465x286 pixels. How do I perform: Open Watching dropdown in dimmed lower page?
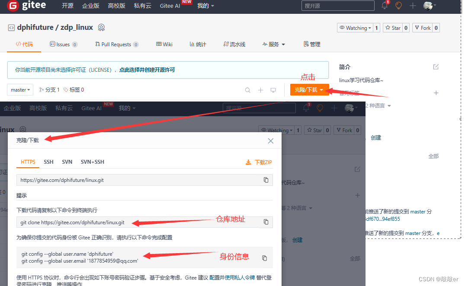coord(277,130)
